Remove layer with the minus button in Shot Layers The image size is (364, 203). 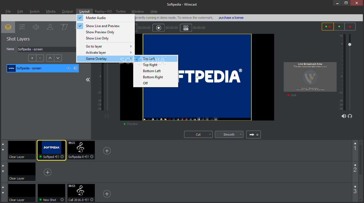40,58
